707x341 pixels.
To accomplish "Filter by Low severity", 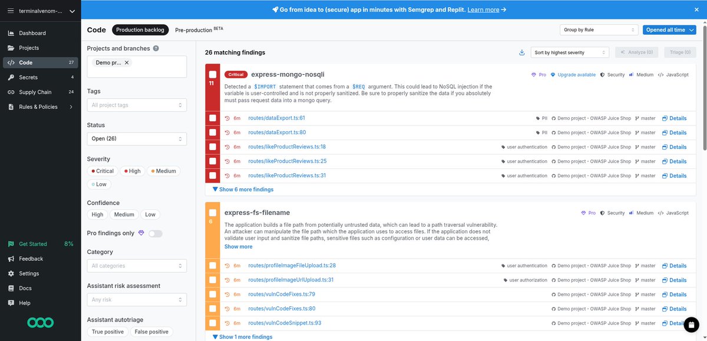I will 98,184.
